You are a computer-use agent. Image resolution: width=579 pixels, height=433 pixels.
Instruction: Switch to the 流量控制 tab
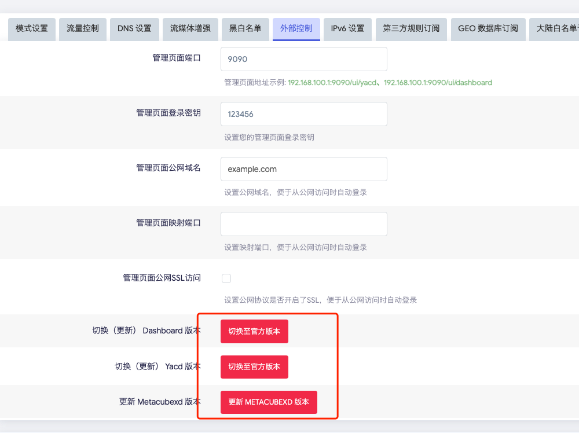pos(83,28)
